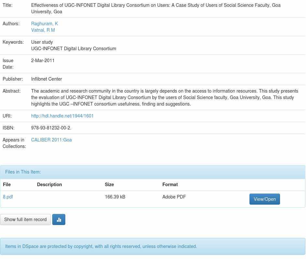Click the Format column header
306x259 pixels.
pyautogui.click(x=170, y=185)
